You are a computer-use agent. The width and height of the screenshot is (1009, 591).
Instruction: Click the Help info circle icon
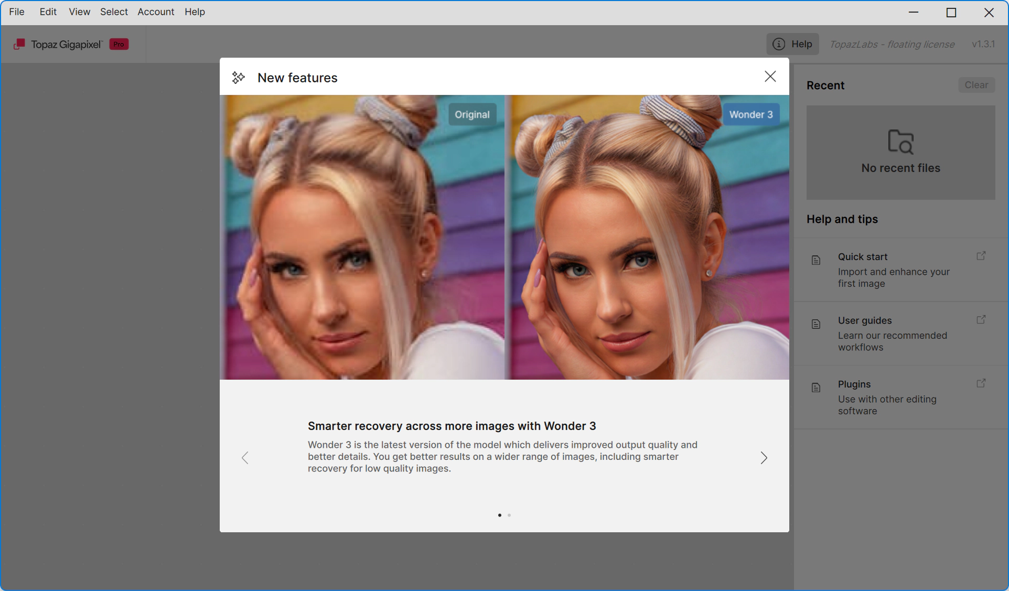coord(779,44)
